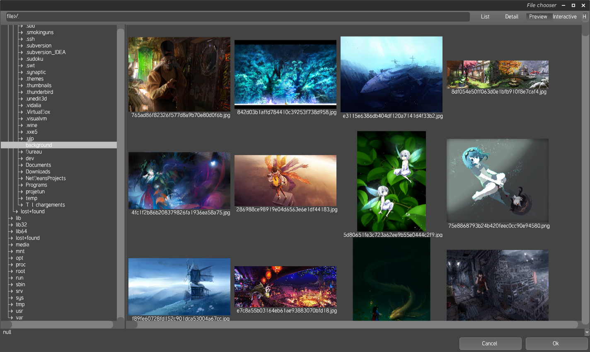
Task: Select thumbnail 75e8868793b24b420feec0cc90e94580.png
Action: tap(498, 180)
